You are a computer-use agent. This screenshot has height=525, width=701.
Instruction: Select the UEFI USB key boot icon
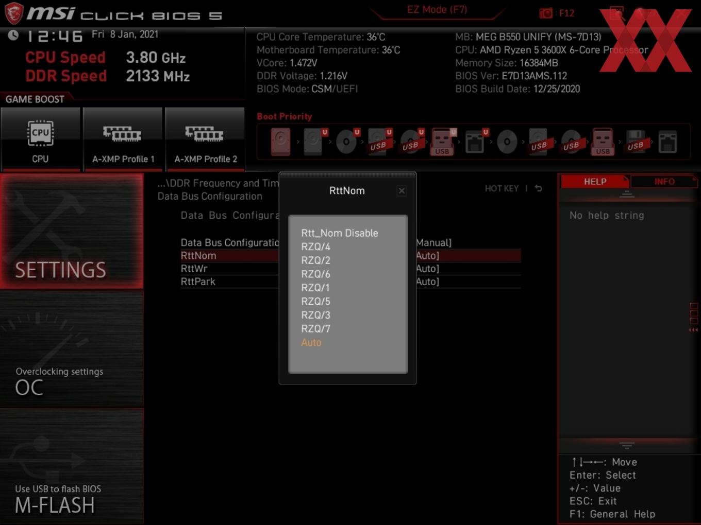[x=443, y=142]
